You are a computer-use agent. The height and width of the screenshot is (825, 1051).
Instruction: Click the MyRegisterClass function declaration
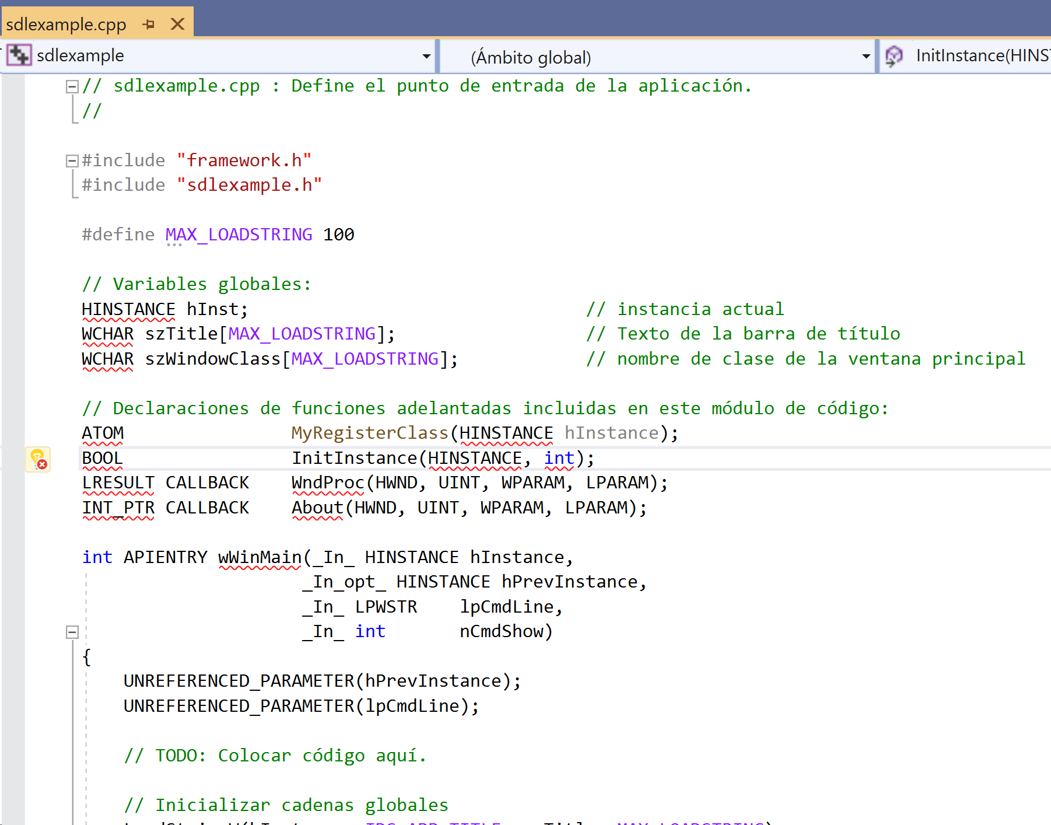[x=370, y=433]
